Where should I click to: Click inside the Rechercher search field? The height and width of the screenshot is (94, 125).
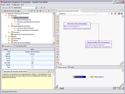point(29,8)
